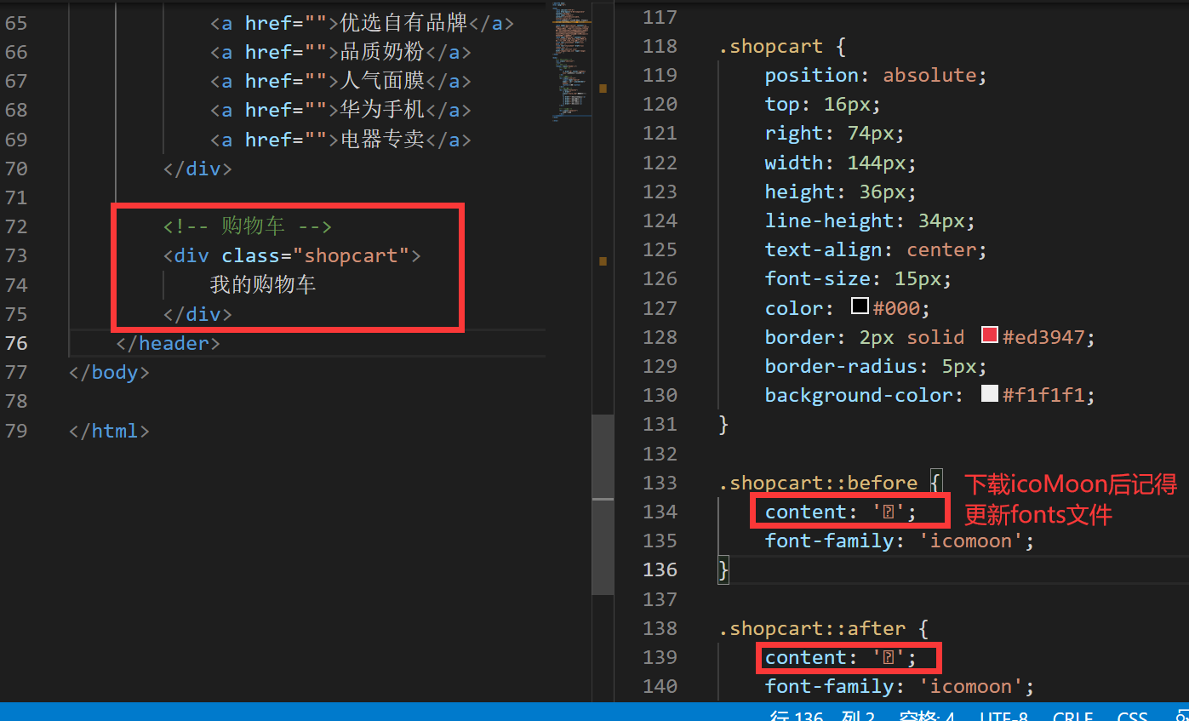Click the closing brace on line 131
1189x721 pixels.
[723, 424]
